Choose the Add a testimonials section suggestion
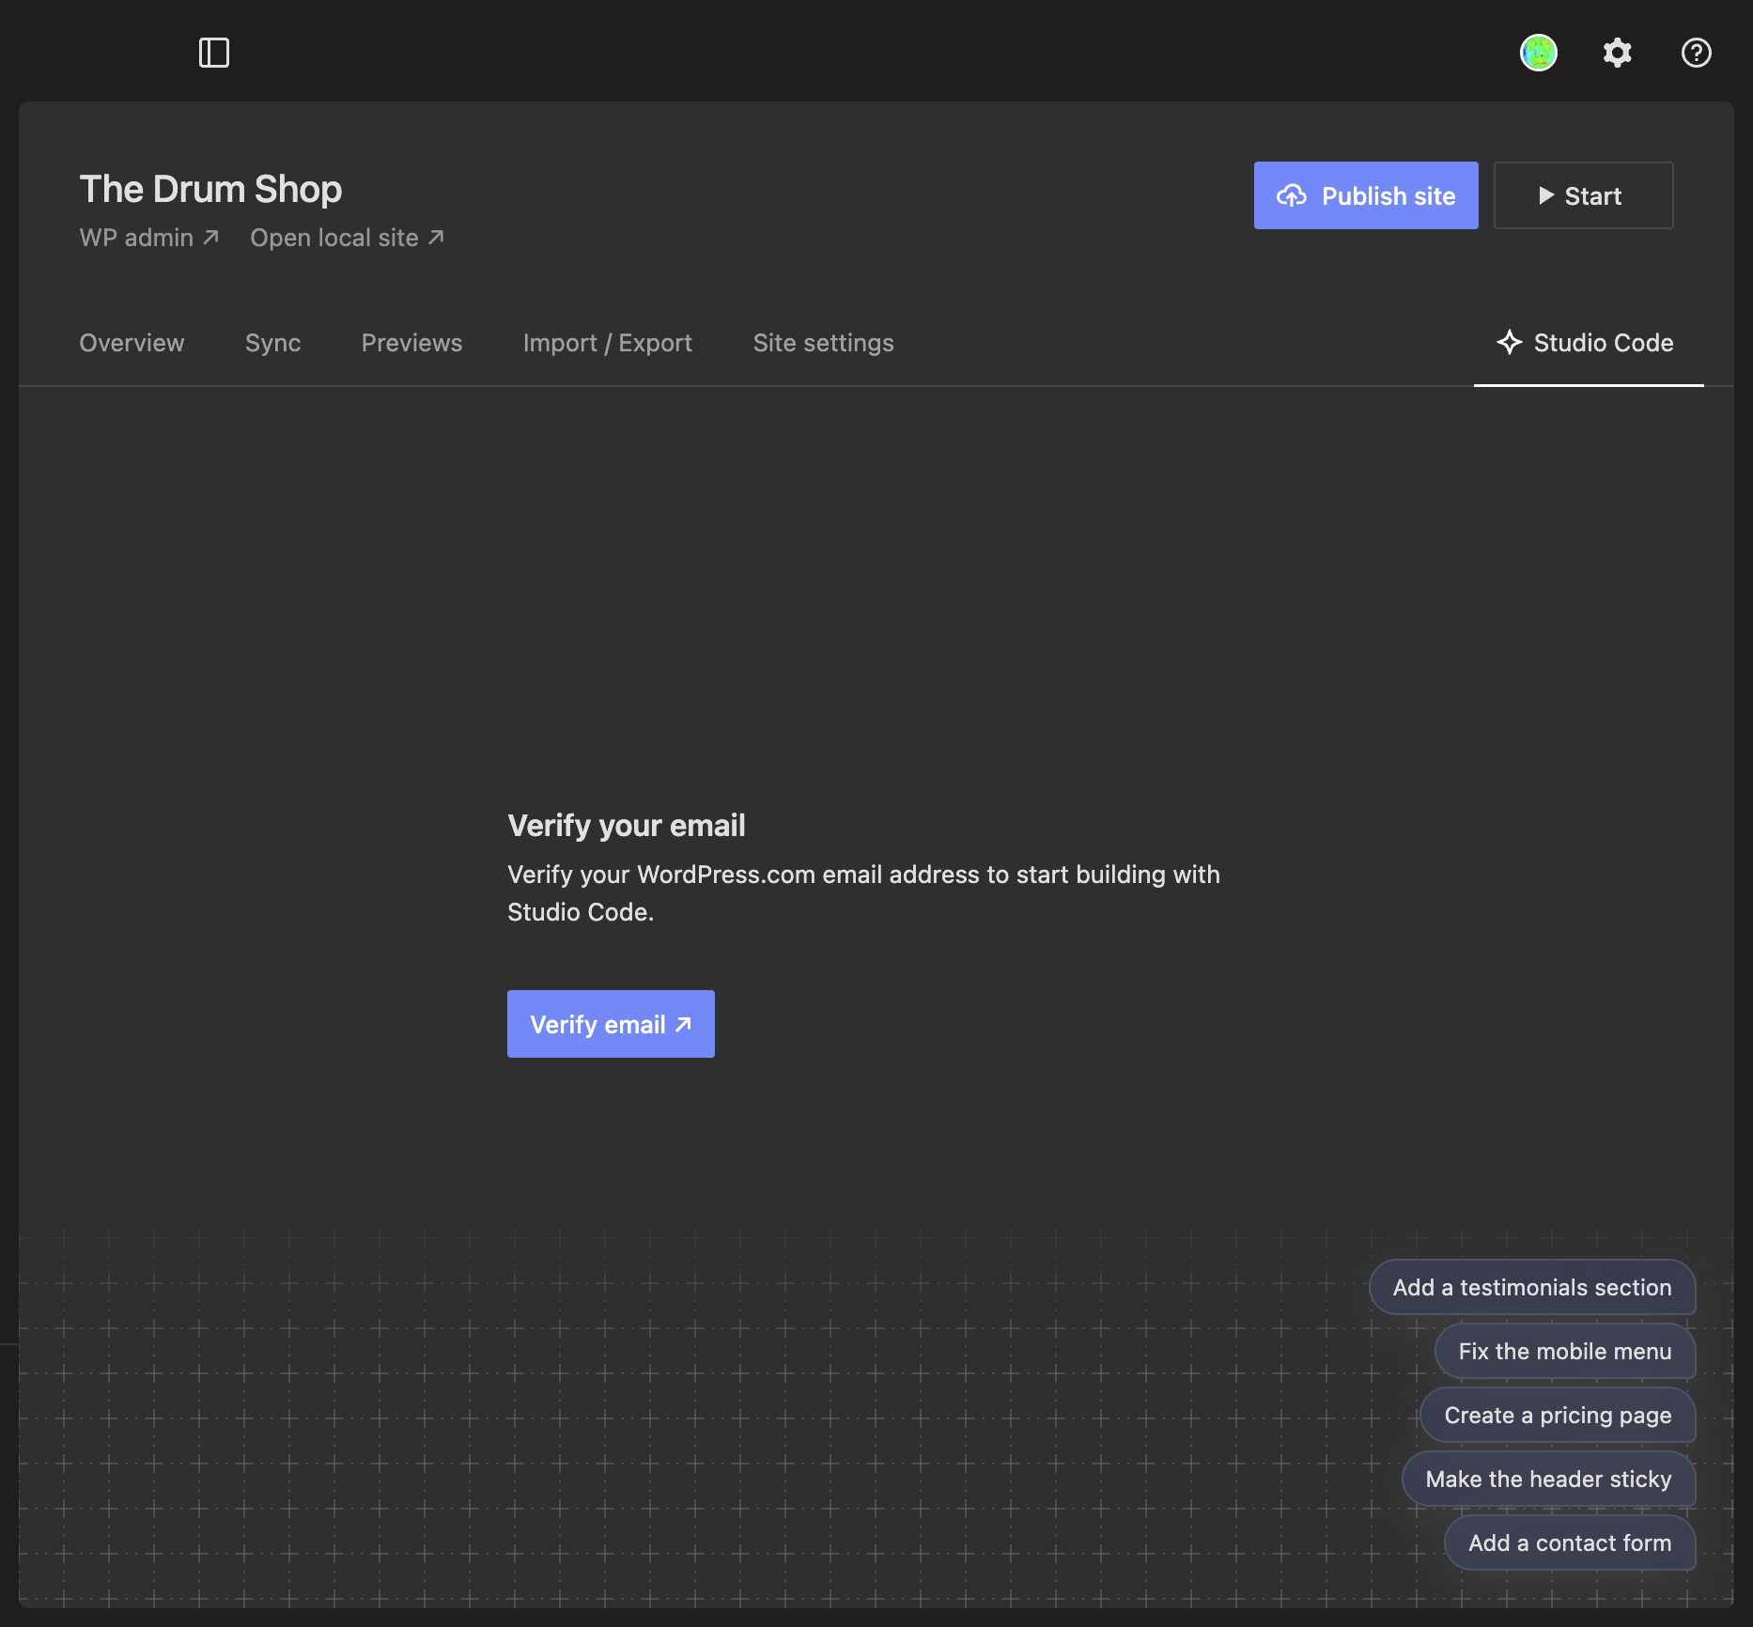 [x=1532, y=1287]
